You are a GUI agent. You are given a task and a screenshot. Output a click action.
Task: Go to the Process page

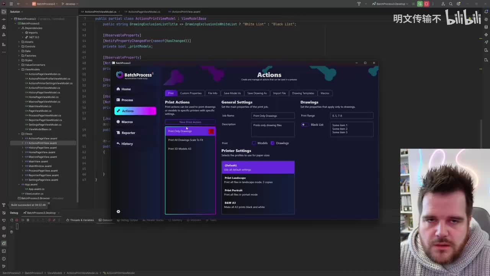pos(135,100)
